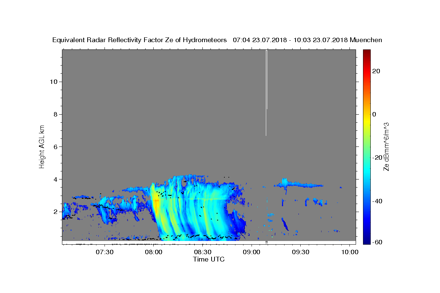Screen dimensions: 440x293
Task: Click the 09:00 time tick label
Action: [x=252, y=252]
